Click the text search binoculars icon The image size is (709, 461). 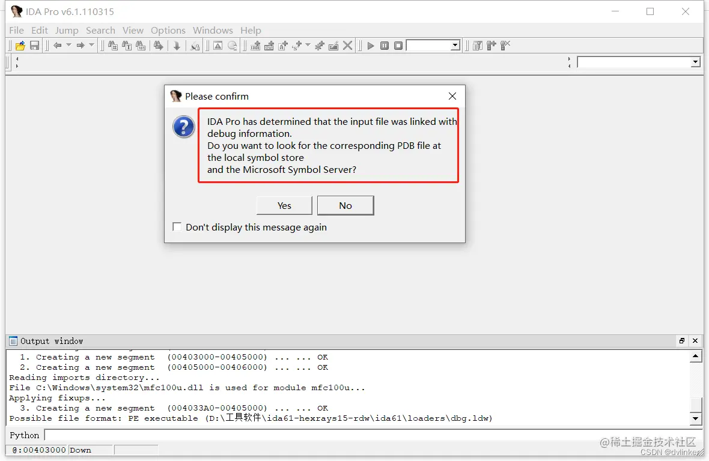click(127, 46)
